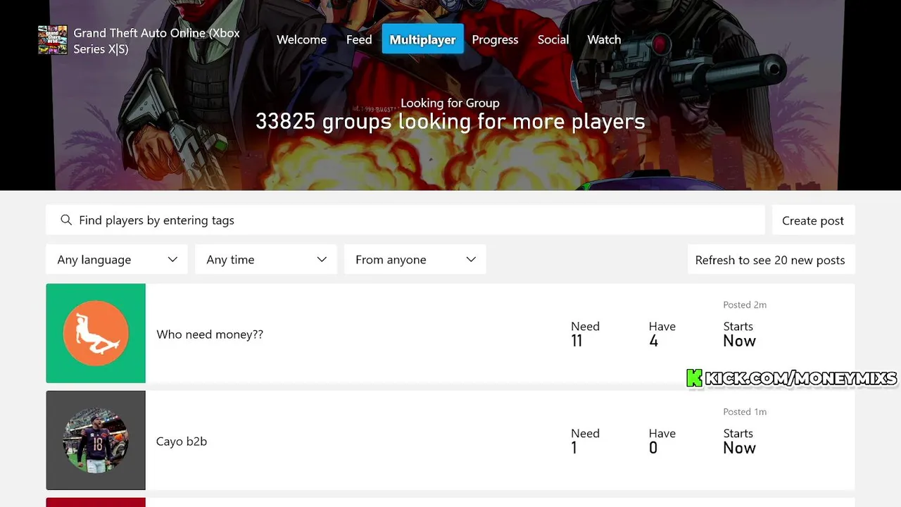
Task: Open the Any time dropdown
Action: point(266,260)
